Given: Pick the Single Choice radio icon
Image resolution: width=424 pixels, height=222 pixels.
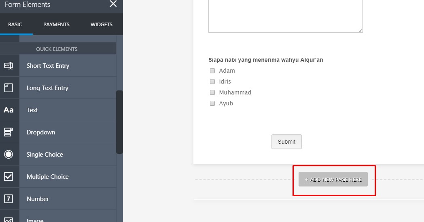Looking at the screenshot, I should [x=8, y=154].
